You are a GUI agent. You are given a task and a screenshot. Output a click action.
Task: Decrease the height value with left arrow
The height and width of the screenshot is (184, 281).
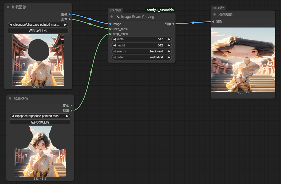tap(114, 45)
